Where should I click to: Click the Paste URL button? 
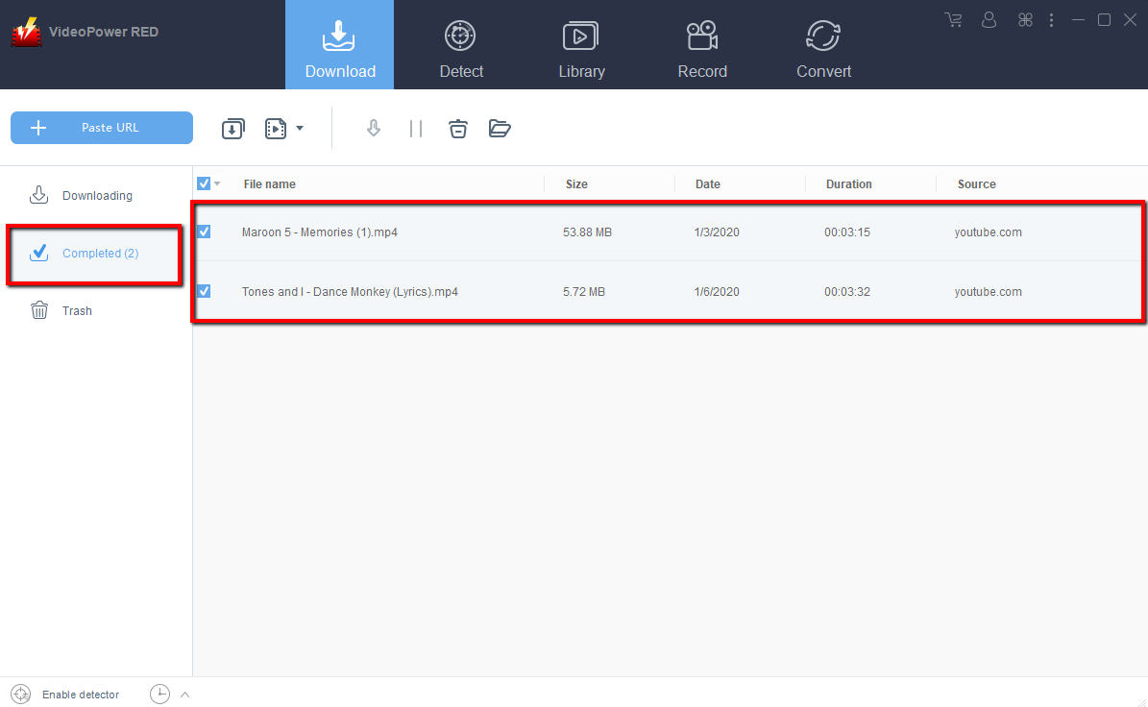tap(102, 128)
